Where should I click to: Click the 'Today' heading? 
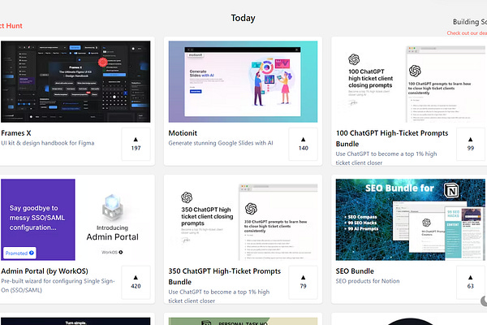243,18
